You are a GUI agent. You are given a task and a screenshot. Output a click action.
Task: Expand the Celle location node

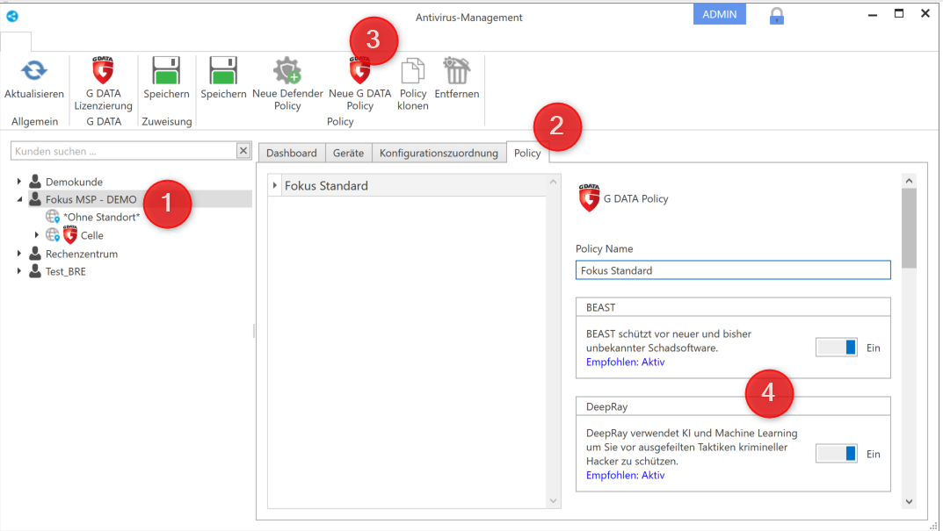(x=37, y=235)
